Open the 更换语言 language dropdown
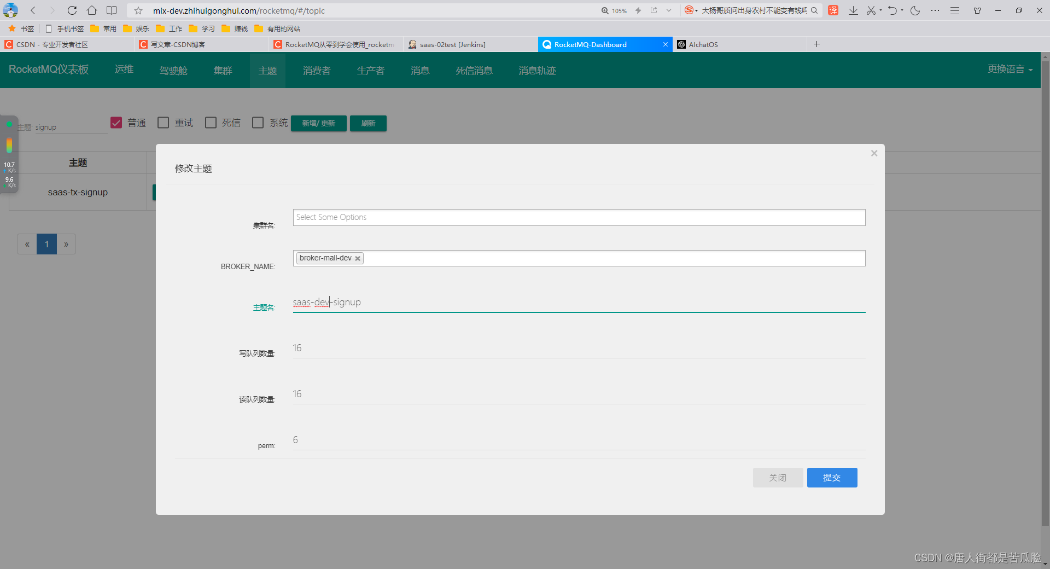The height and width of the screenshot is (569, 1050). (1010, 69)
